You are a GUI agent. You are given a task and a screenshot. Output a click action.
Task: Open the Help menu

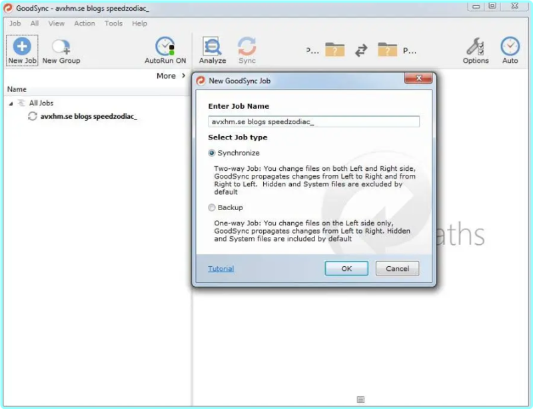pos(139,23)
